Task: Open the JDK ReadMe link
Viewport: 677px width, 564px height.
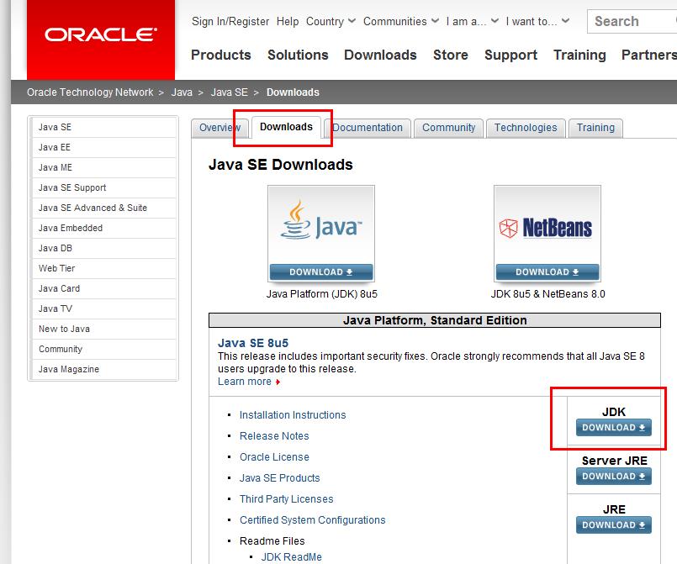Action: (x=292, y=557)
